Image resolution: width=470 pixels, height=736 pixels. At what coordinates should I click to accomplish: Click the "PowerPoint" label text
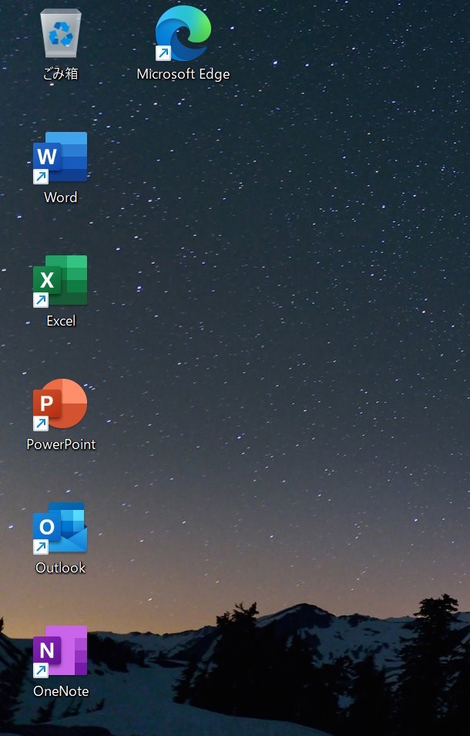coord(61,444)
